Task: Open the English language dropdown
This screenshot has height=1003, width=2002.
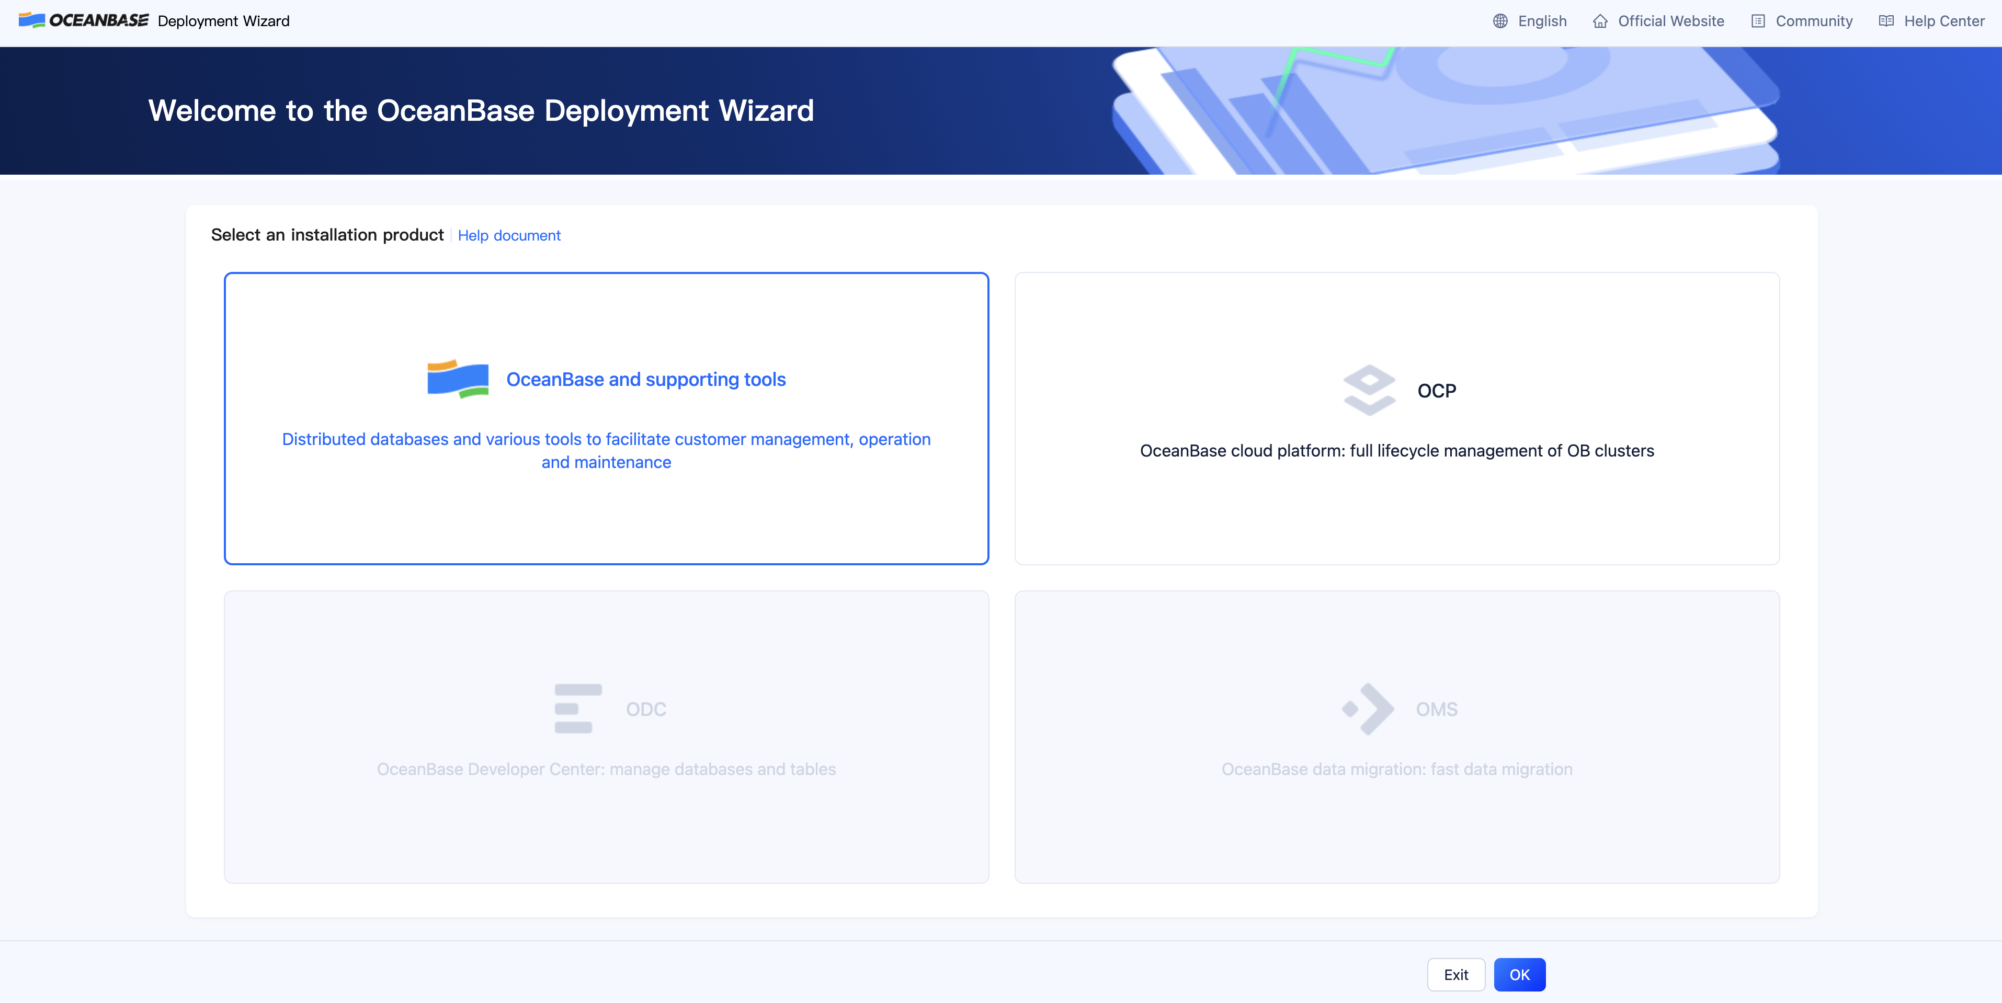Action: [x=1542, y=21]
